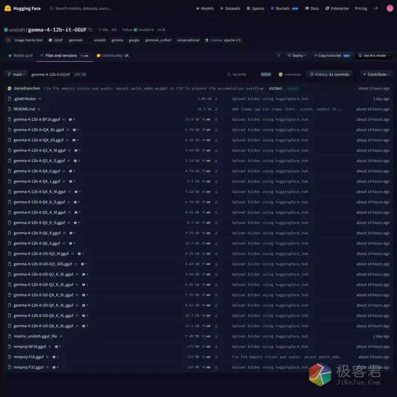397x397 pixels.
Task: Open gemma-4-12b-it-IQ4_XS.gguf file
Action: click(x=38, y=140)
